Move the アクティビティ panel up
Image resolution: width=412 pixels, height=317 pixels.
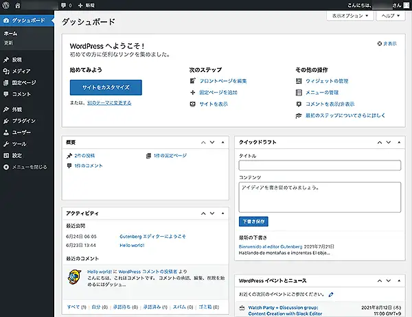pyautogui.click(x=203, y=213)
